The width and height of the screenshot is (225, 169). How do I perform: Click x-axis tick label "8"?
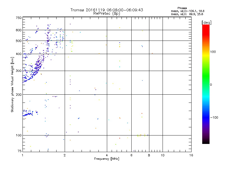coord(149,155)
